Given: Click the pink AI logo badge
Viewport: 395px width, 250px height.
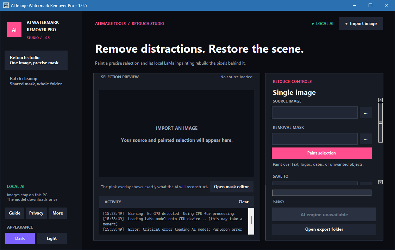Looking at the screenshot, I should (14, 29).
